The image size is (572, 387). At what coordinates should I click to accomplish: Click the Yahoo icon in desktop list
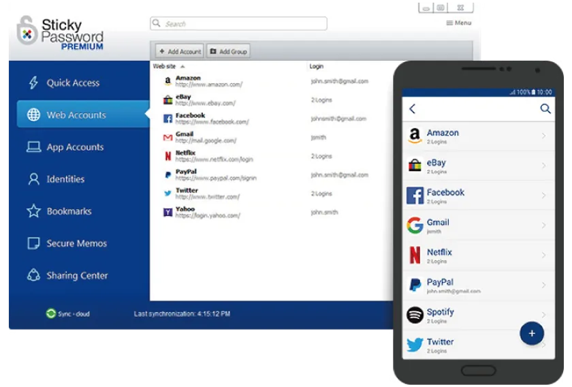(x=168, y=212)
